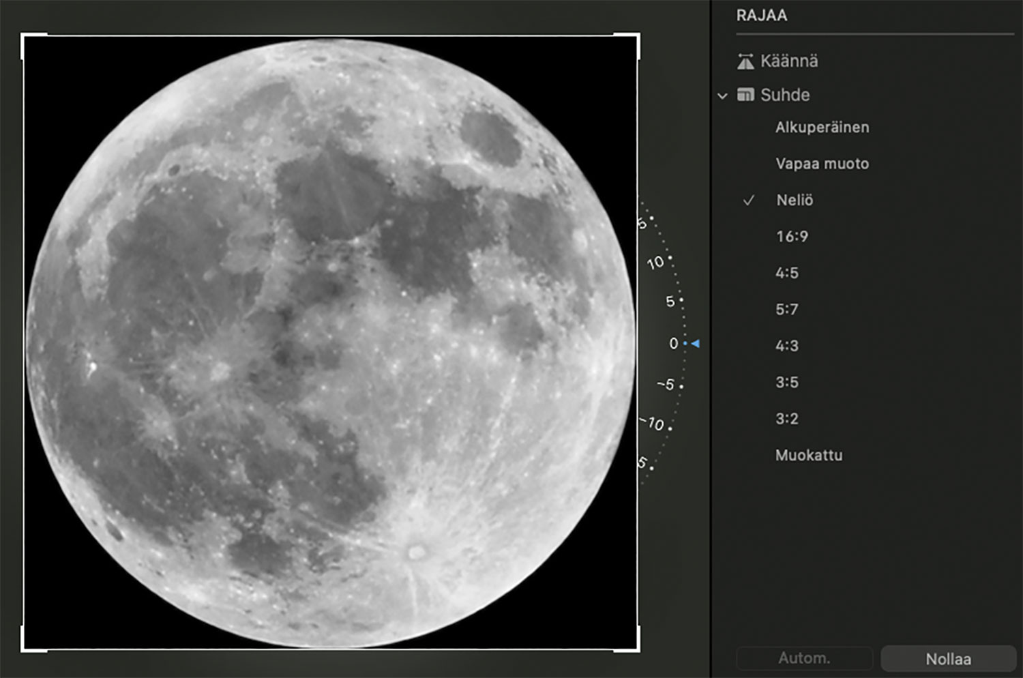Click the Suhde aspect ratio icon
This screenshot has height=678, width=1023.
pos(745,95)
